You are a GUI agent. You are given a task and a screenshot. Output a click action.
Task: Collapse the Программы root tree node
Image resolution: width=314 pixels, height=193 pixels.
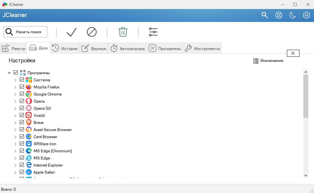(9, 73)
